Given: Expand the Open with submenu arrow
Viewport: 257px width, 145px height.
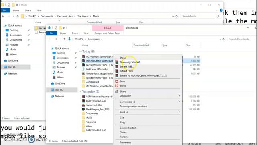Looking at the screenshot, I should point(179,96).
